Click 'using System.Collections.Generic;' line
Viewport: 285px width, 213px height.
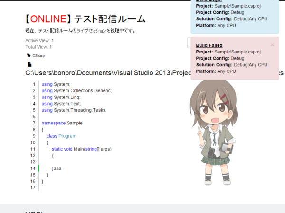(x=76, y=91)
